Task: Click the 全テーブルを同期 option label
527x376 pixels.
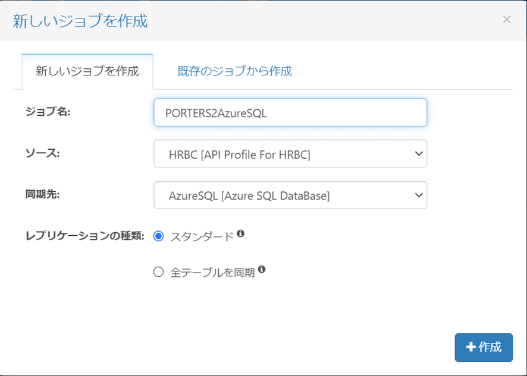Action: pyautogui.click(x=212, y=272)
